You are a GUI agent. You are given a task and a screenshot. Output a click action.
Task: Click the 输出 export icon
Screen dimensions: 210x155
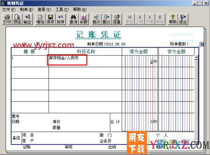pyautogui.click(x=27, y=19)
